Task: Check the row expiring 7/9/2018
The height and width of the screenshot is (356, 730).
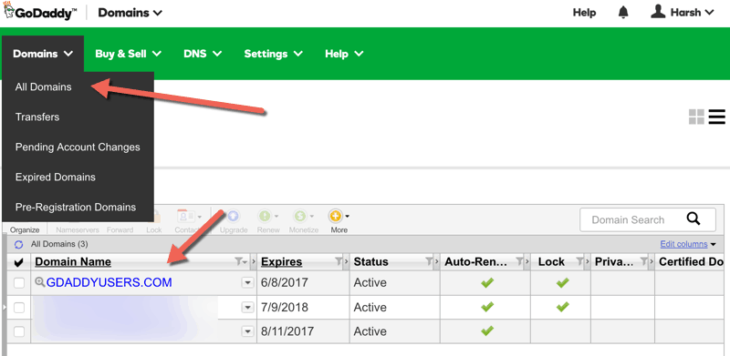Action: [19, 307]
